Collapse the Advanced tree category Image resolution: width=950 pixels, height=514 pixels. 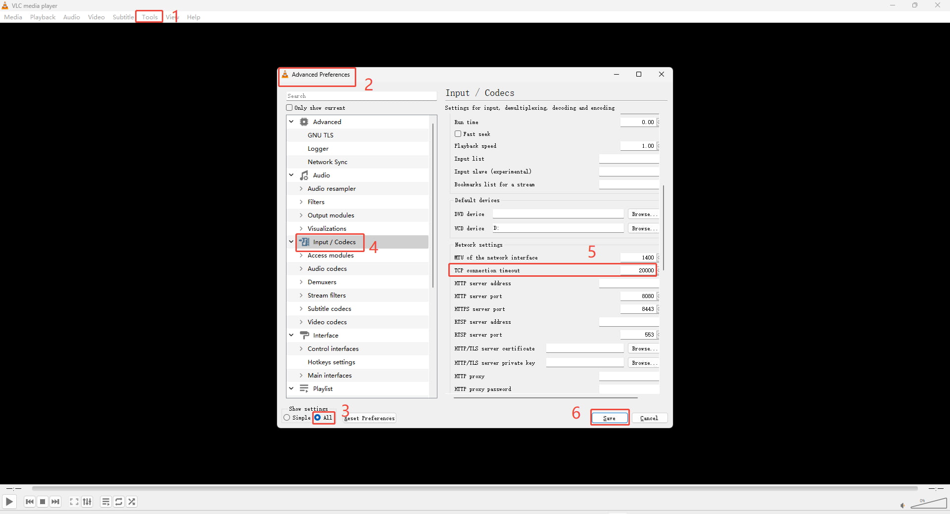(x=291, y=122)
